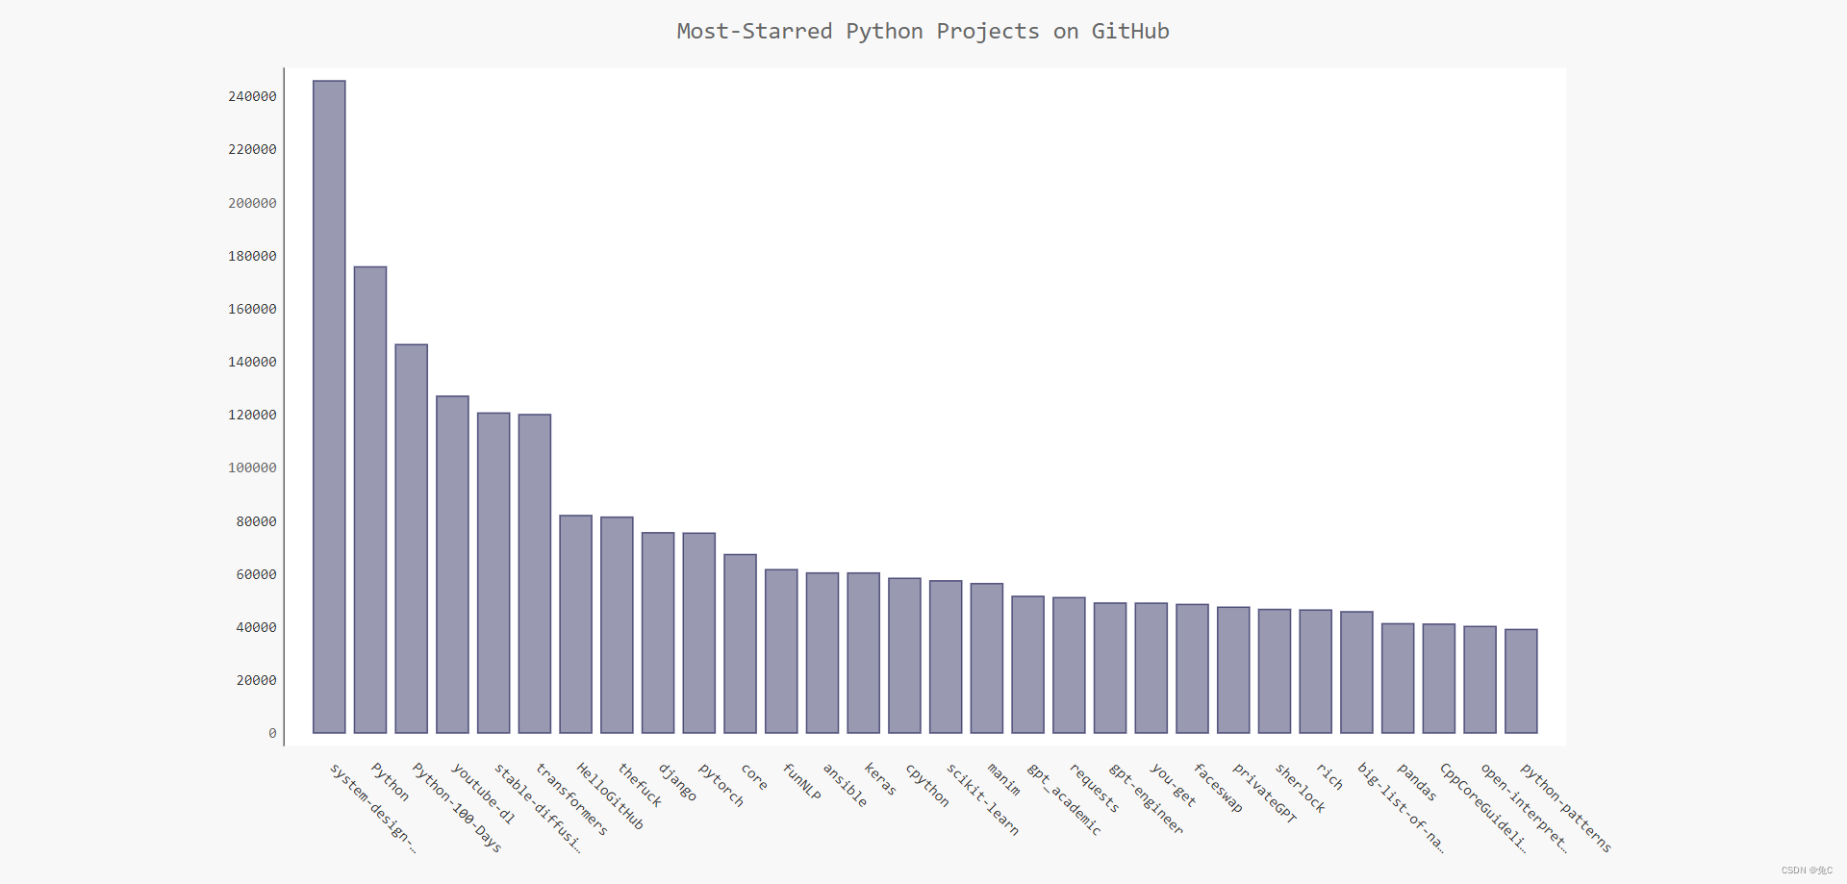Viewport: 1847px width, 884px height.
Task: Click the 'manim' axis label
Action: [x=1003, y=779]
